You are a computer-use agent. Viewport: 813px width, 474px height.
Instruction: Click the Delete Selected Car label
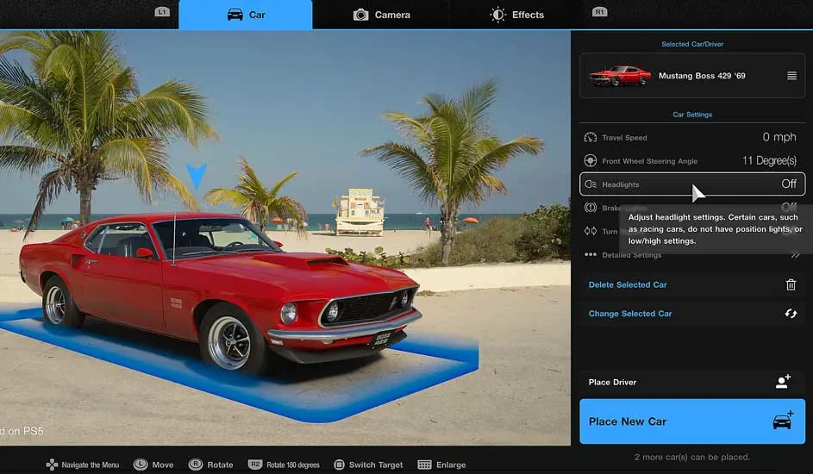tap(628, 285)
